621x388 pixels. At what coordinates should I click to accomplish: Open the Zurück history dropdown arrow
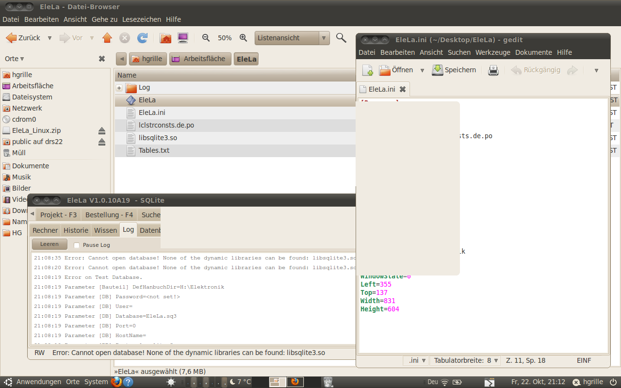(49, 38)
